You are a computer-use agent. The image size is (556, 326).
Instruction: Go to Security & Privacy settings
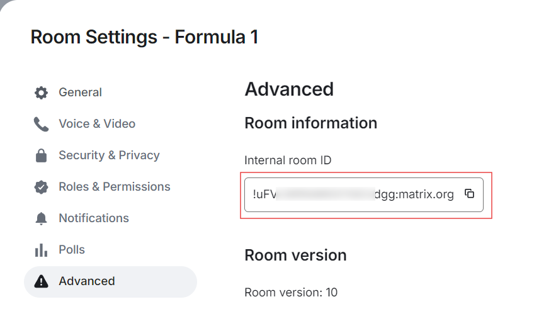(x=109, y=155)
